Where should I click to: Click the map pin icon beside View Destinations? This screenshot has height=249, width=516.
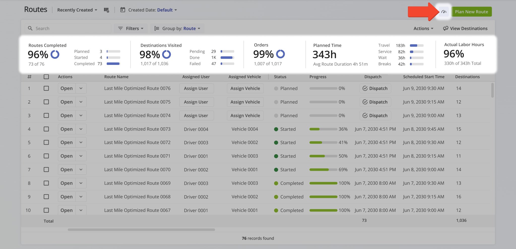click(445, 28)
